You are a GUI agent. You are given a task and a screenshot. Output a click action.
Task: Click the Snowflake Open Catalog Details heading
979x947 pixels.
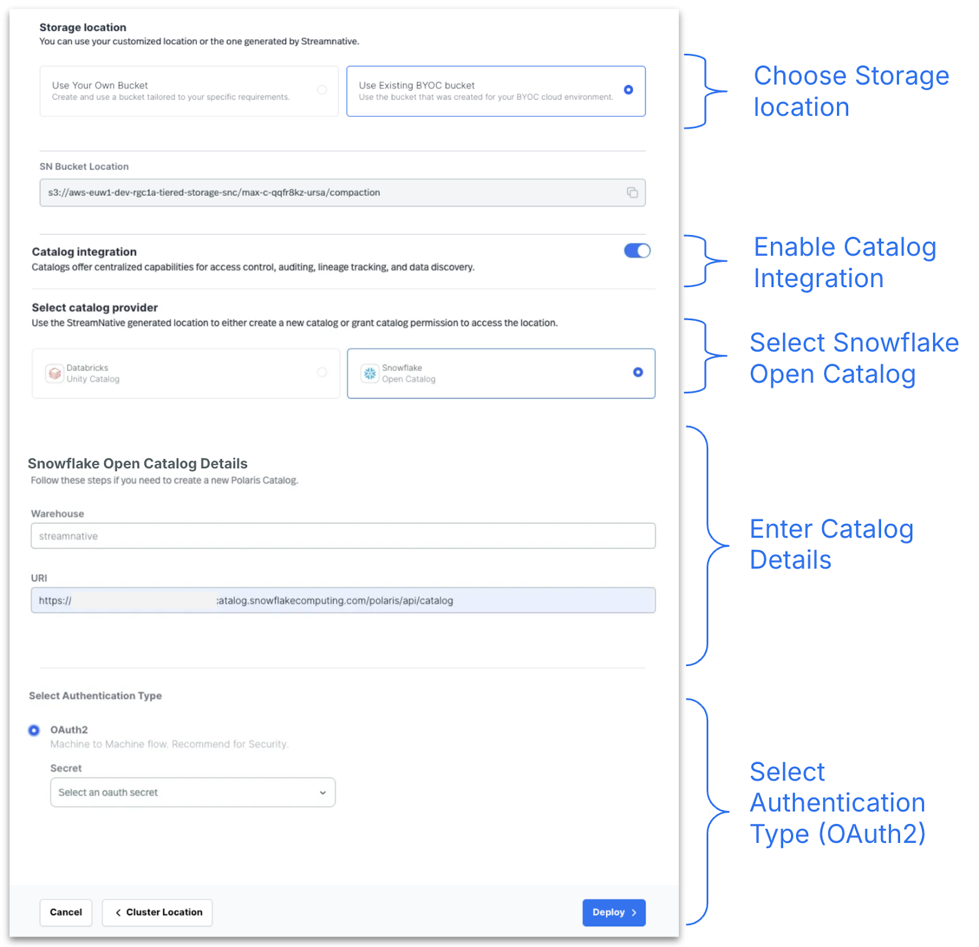(x=138, y=464)
